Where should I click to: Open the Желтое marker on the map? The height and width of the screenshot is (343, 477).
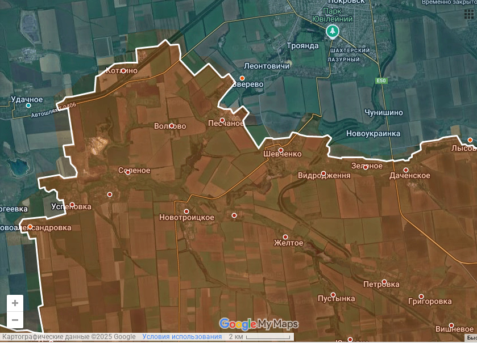pos(285,237)
